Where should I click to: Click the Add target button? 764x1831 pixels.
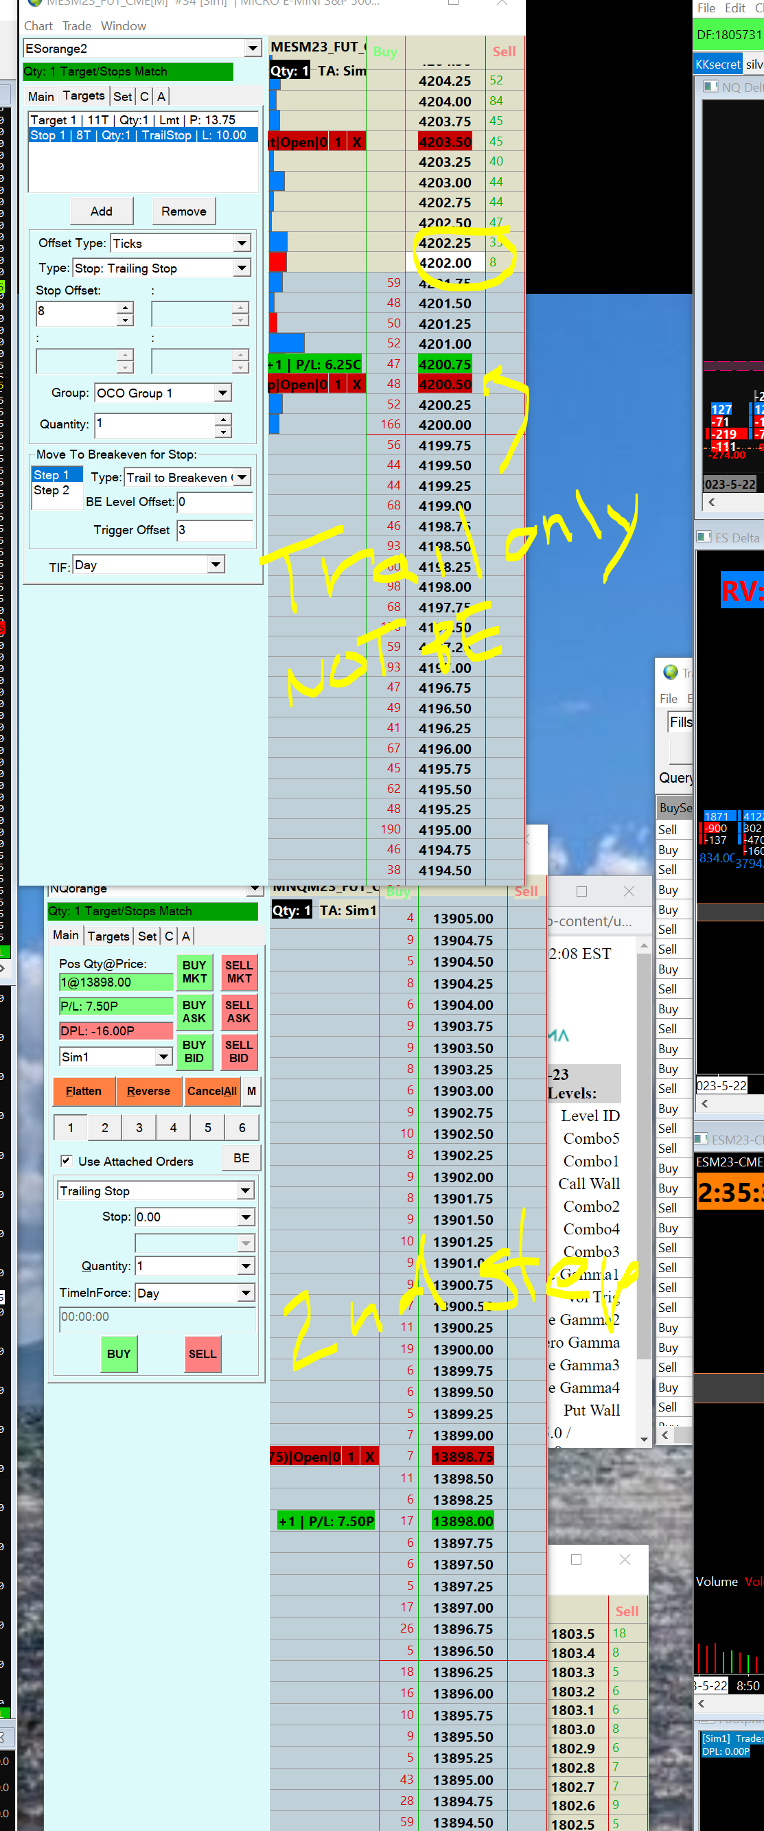click(102, 211)
